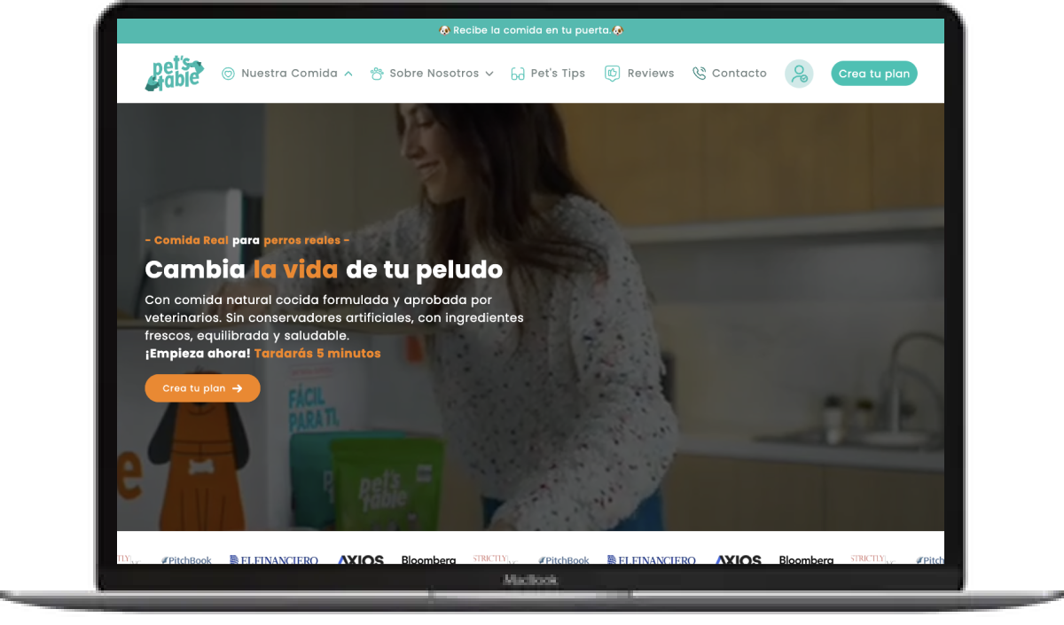The width and height of the screenshot is (1064, 625).
Task: Click the second El Financiero logo
Action: [x=652, y=560]
